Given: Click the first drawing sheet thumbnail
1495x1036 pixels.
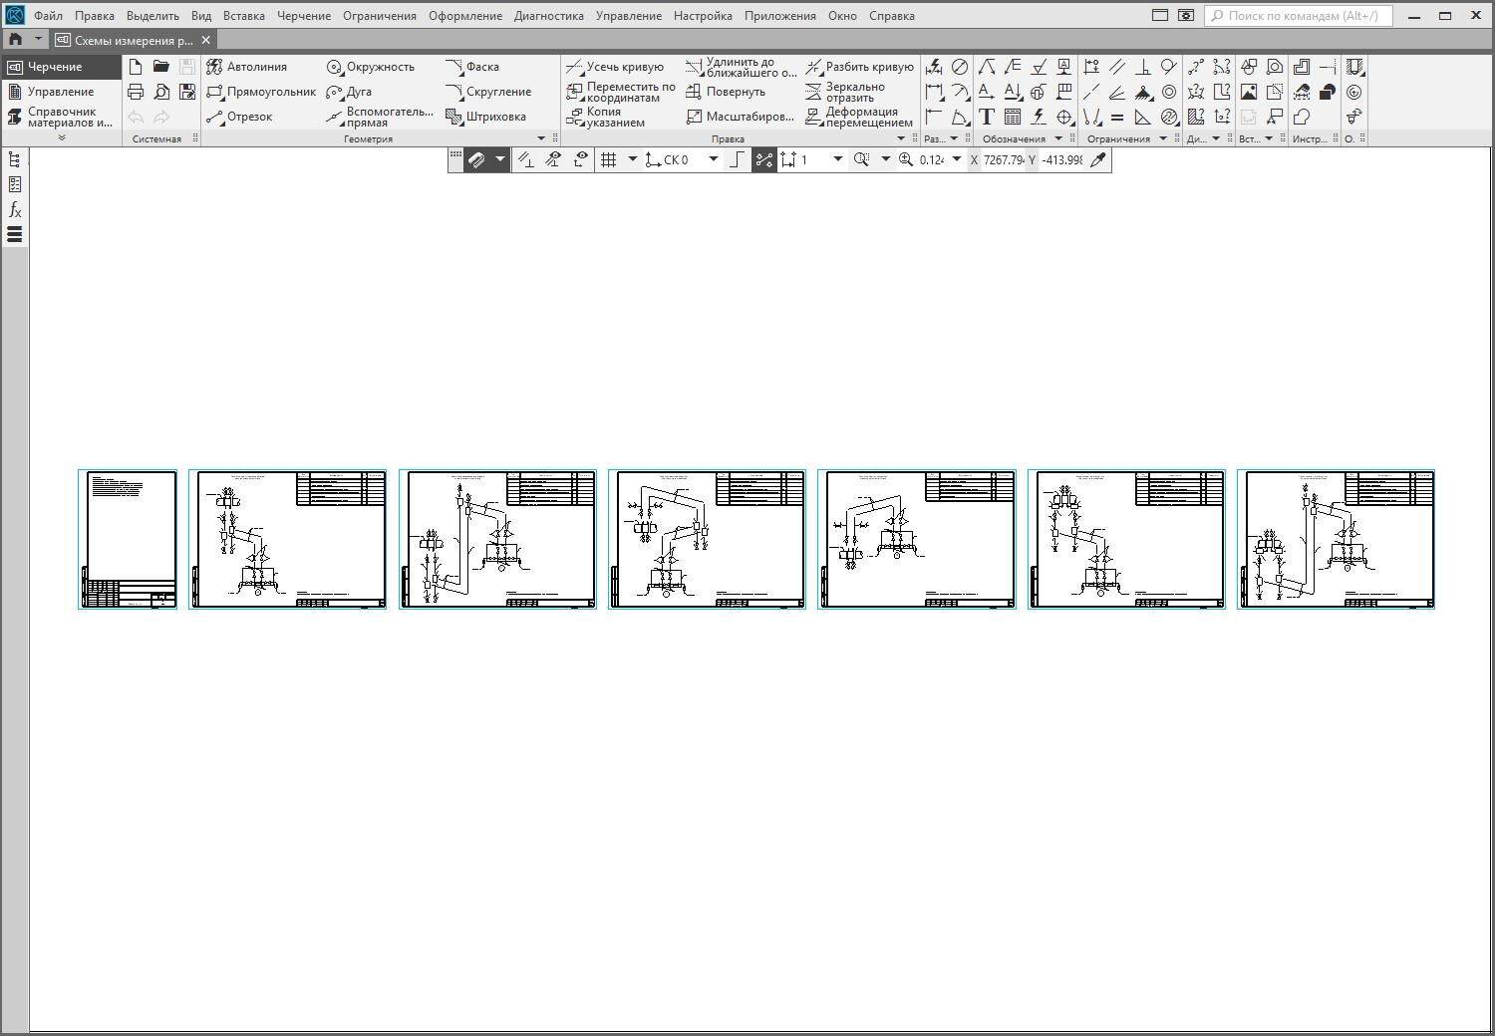Looking at the screenshot, I should tap(128, 539).
